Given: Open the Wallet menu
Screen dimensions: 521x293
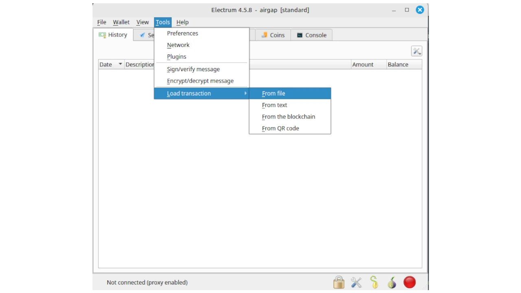Looking at the screenshot, I should [x=121, y=22].
